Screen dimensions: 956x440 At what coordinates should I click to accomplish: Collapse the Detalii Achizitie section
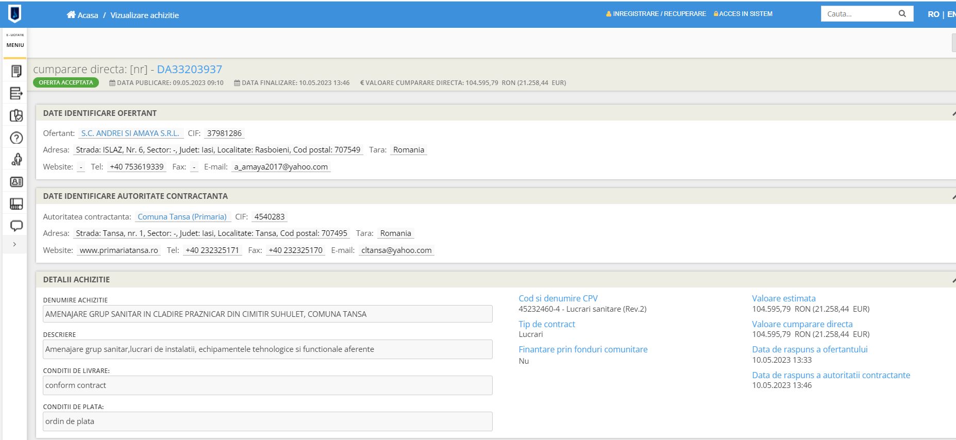[x=953, y=280]
